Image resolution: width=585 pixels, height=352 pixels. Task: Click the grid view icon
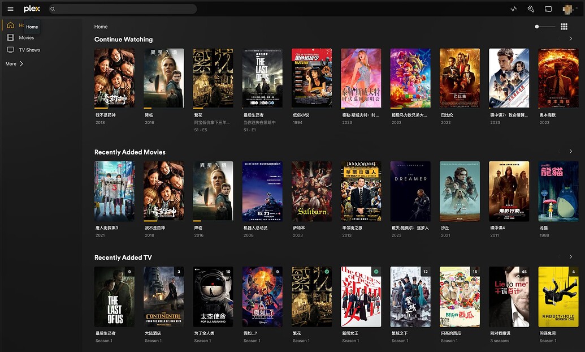tap(564, 27)
